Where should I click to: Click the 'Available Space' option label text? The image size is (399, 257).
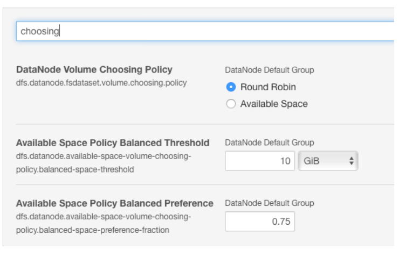click(274, 104)
